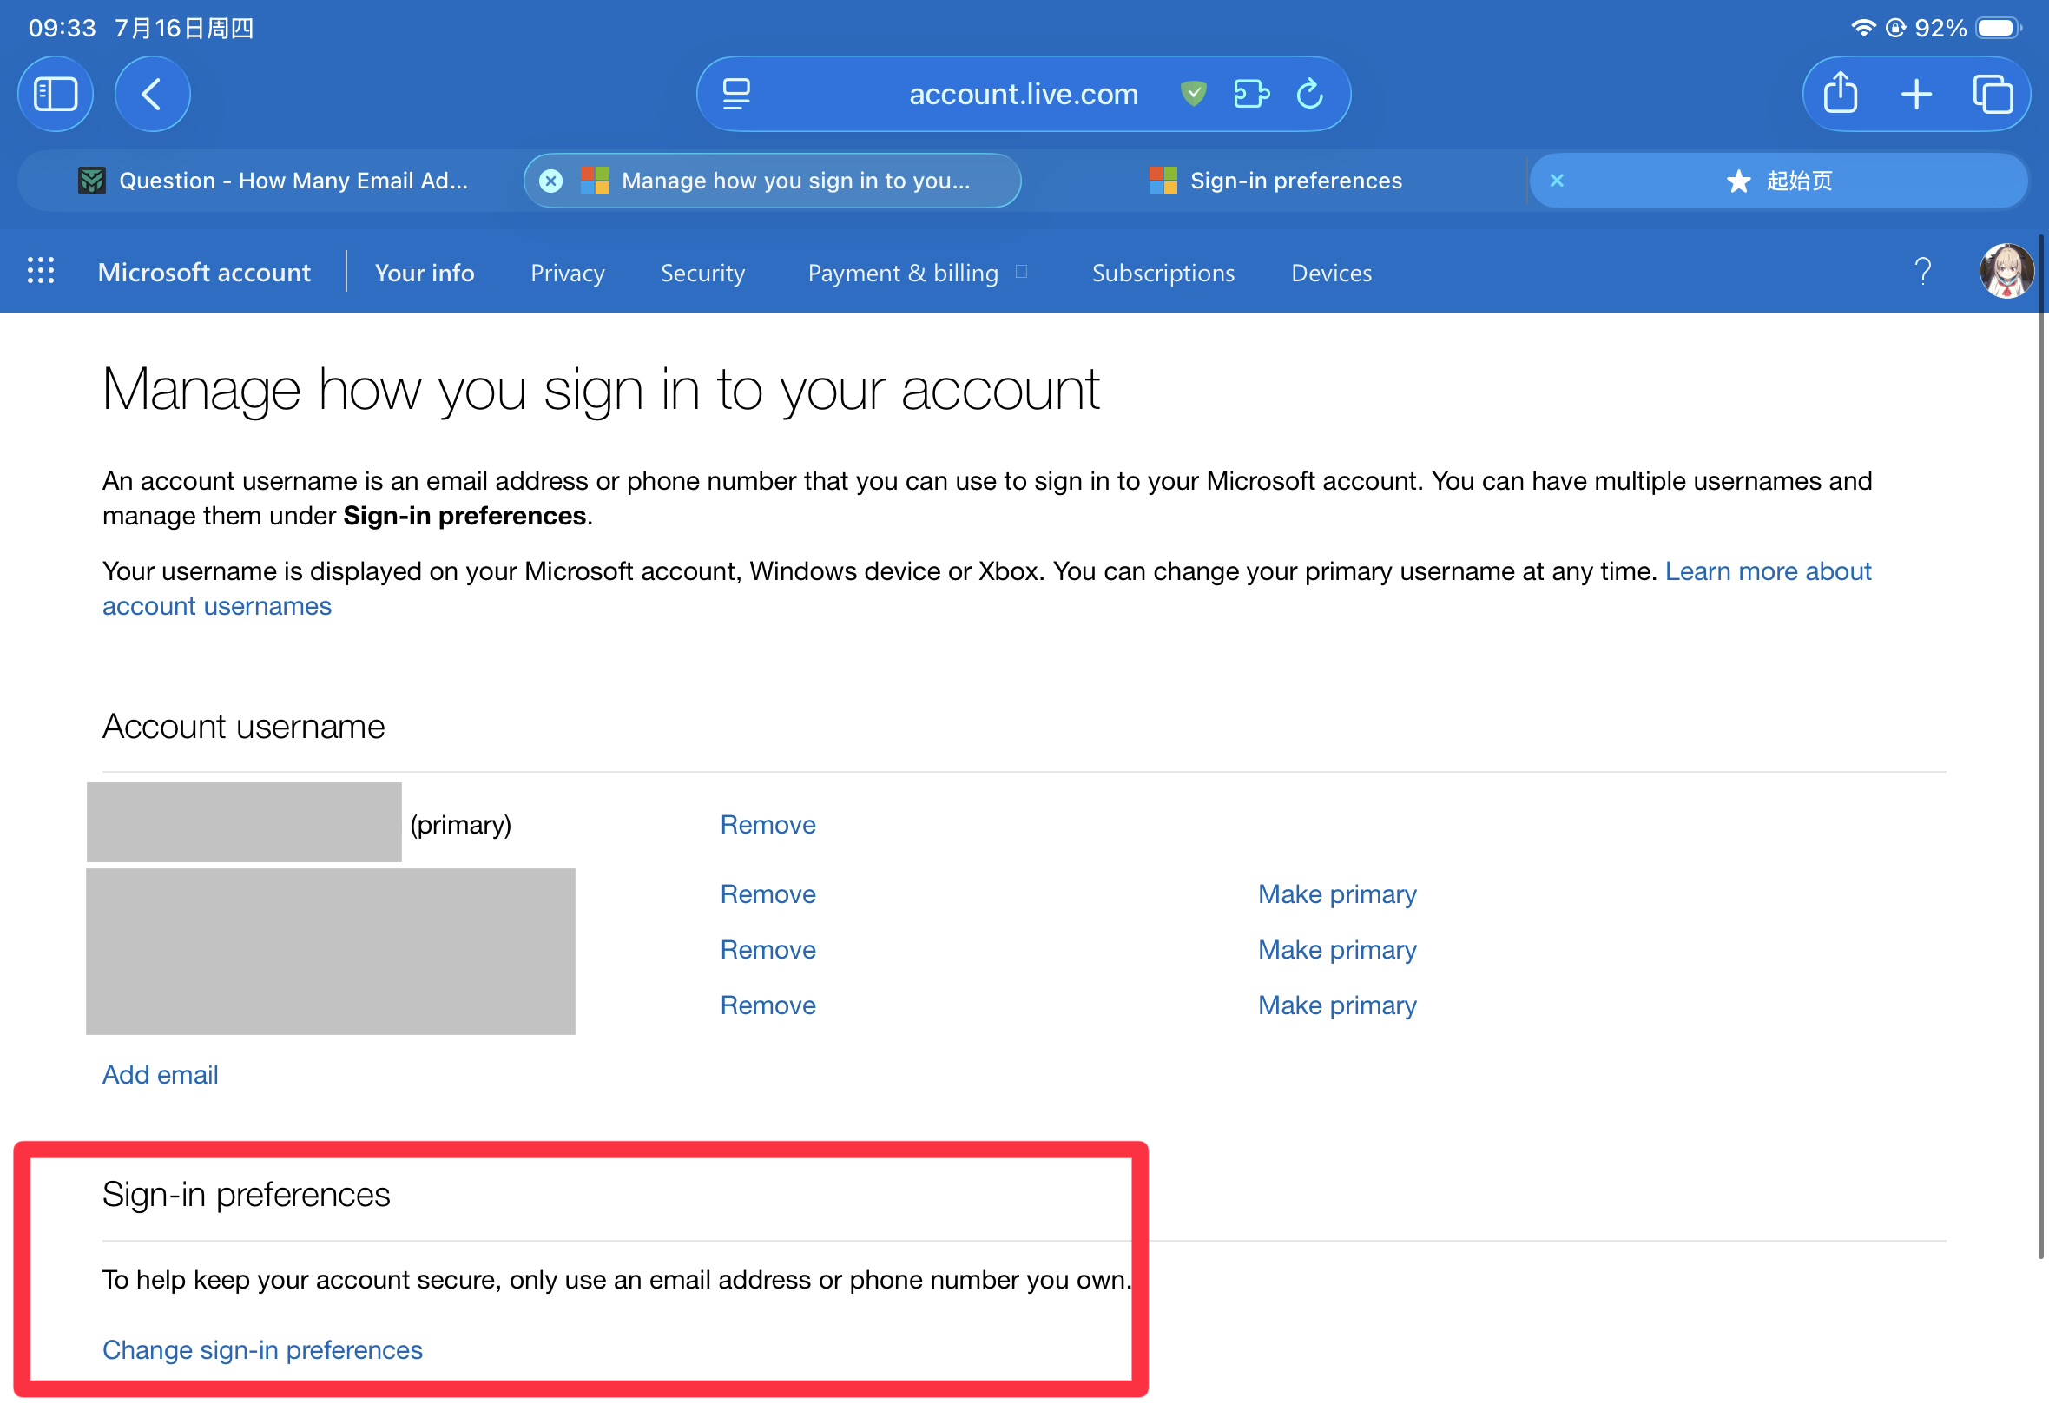Image resolution: width=2049 pixels, height=1424 pixels.
Task: Show the tab overview icon
Action: click(1992, 94)
